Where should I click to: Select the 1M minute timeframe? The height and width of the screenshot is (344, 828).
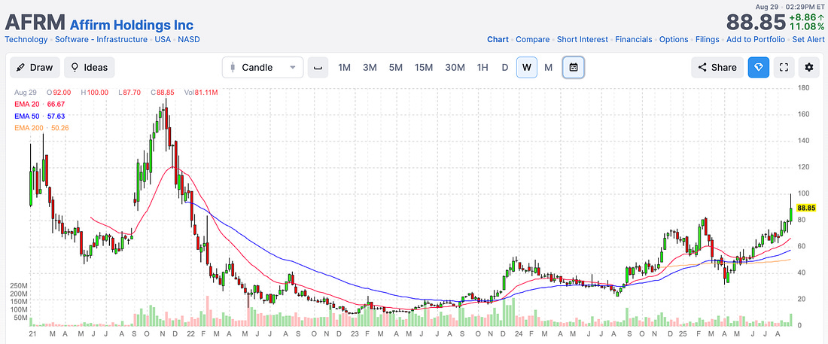[x=344, y=68]
